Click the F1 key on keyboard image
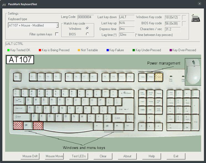The width and height of the screenshot is (206, 163). (33, 77)
